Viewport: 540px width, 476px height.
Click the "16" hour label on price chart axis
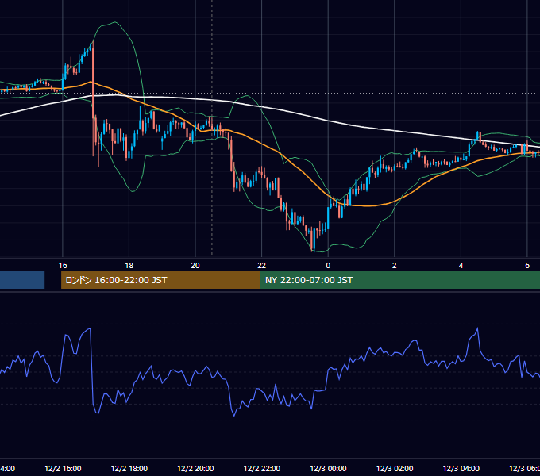click(63, 266)
